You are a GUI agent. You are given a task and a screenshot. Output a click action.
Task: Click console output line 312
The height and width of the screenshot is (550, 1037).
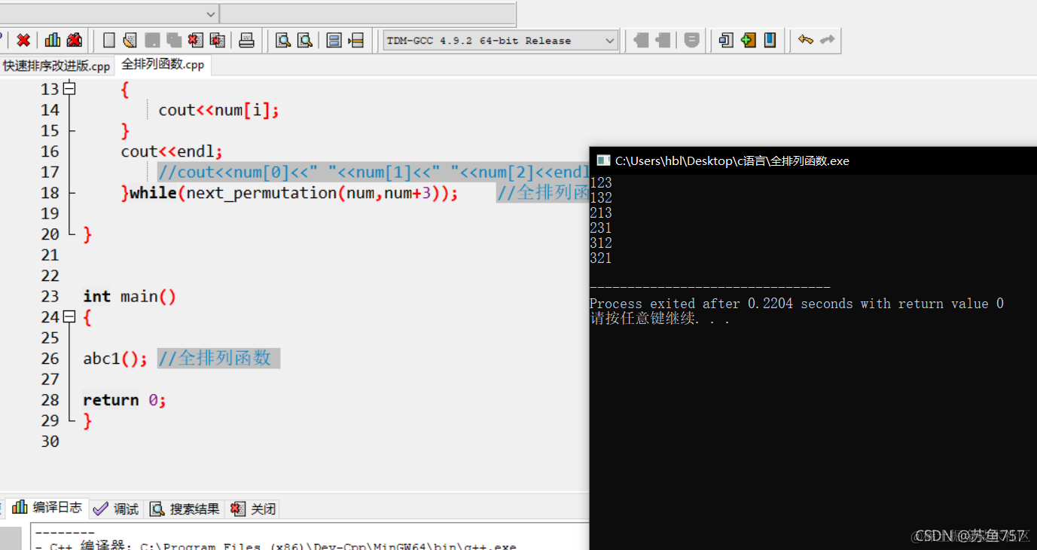click(x=601, y=243)
